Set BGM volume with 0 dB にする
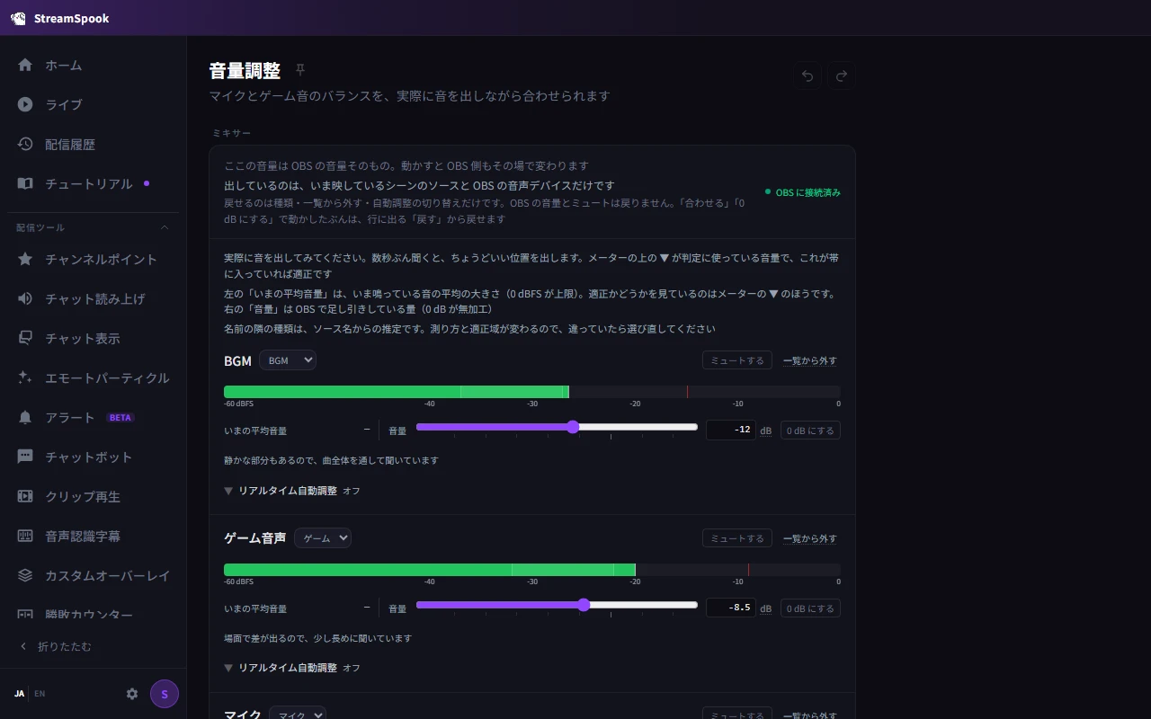Image resolution: width=1151 pixels, height=719 pixels. click(x=810, y=431)
